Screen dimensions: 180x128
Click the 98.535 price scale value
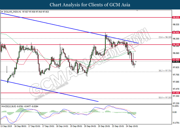(176, 25)
